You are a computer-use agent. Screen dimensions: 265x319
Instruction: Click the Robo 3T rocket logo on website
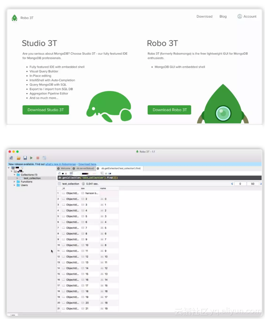(15, 18)
